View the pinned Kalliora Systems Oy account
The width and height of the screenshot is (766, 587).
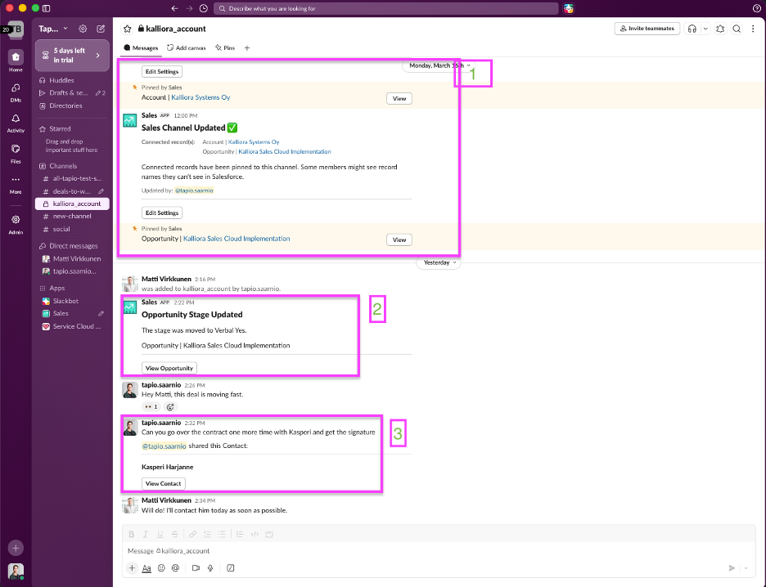click(x=399, y=99)
